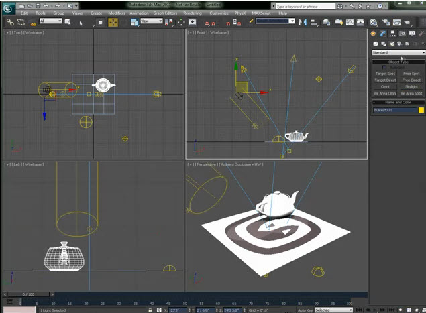Screen dimensions: 426x313
Task: Open the Help question mark dropdown arrow
Action: [x=387, y=6]
